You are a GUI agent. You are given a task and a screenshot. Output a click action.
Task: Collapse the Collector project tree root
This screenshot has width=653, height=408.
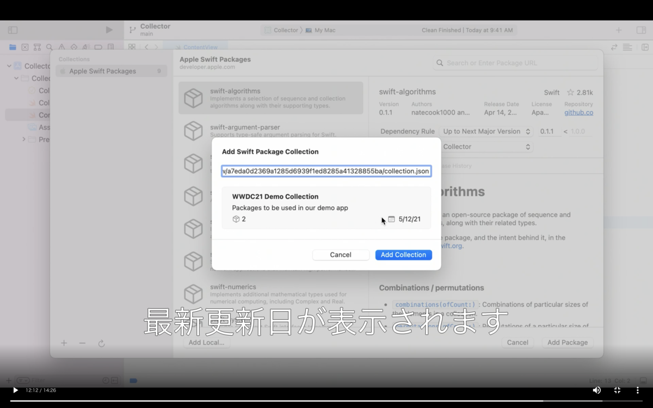pos(9,66)
